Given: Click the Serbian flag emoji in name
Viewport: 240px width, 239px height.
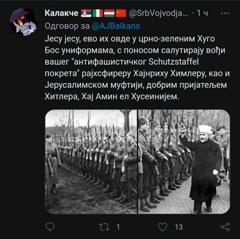Looking at the screenshot, I should click(86, 13).
